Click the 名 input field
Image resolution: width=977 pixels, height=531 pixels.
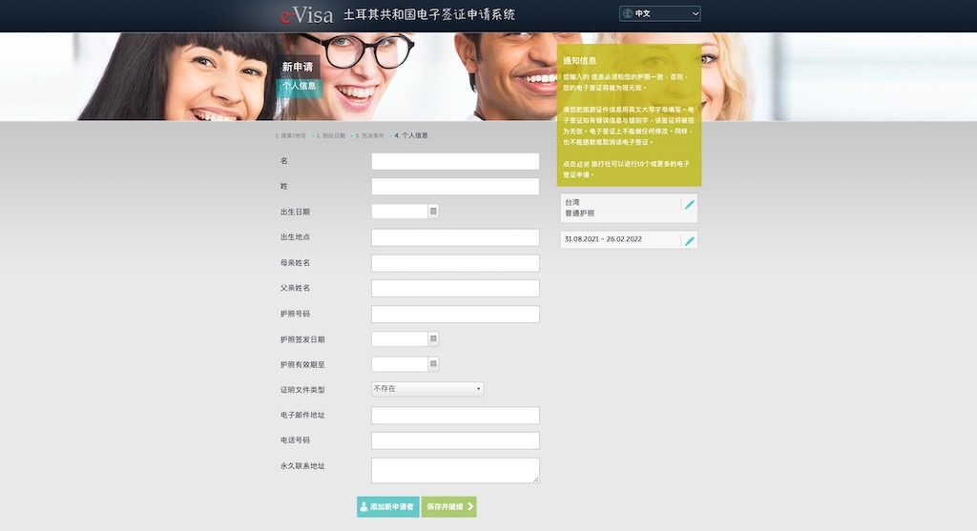(455, 161)
